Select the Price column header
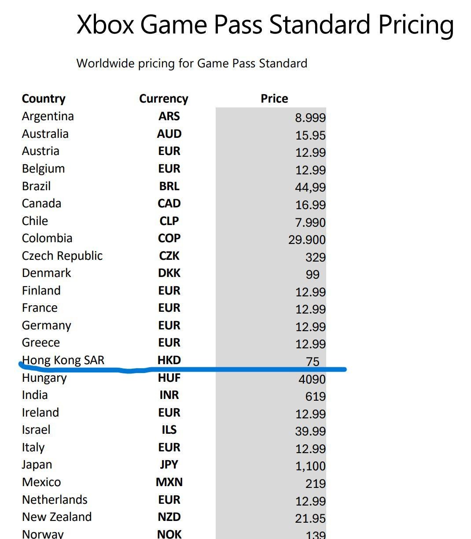Viewport: 471px width, 539px height. 274,99
